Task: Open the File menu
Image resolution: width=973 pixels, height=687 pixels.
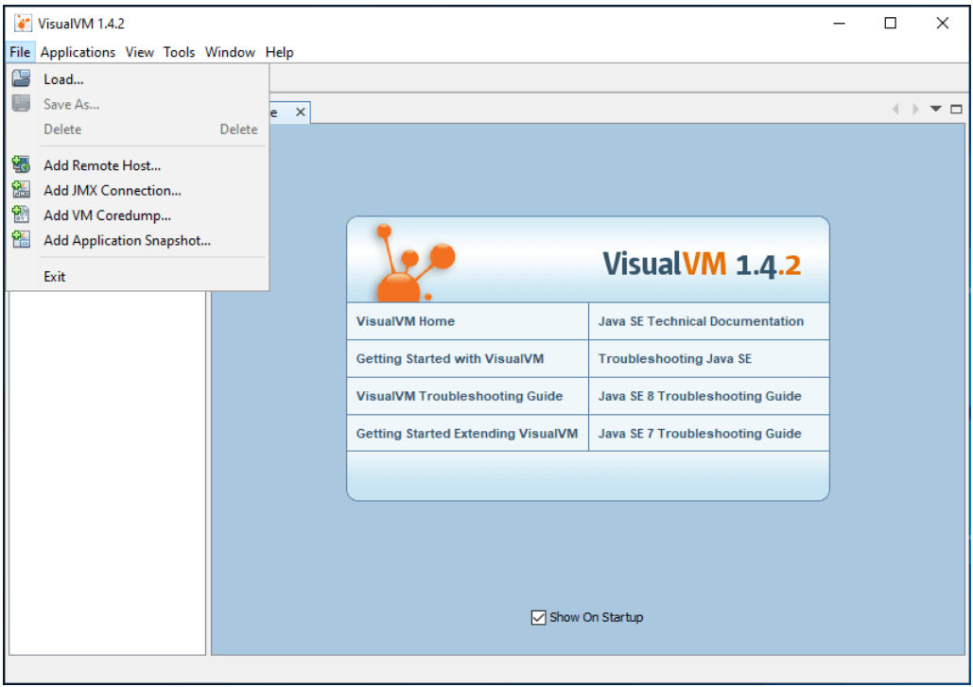Action: tap(20, 52)
